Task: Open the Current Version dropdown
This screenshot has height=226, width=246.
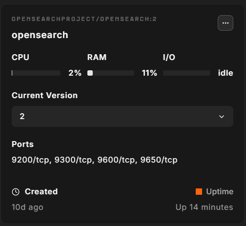Action: (123, 117)
